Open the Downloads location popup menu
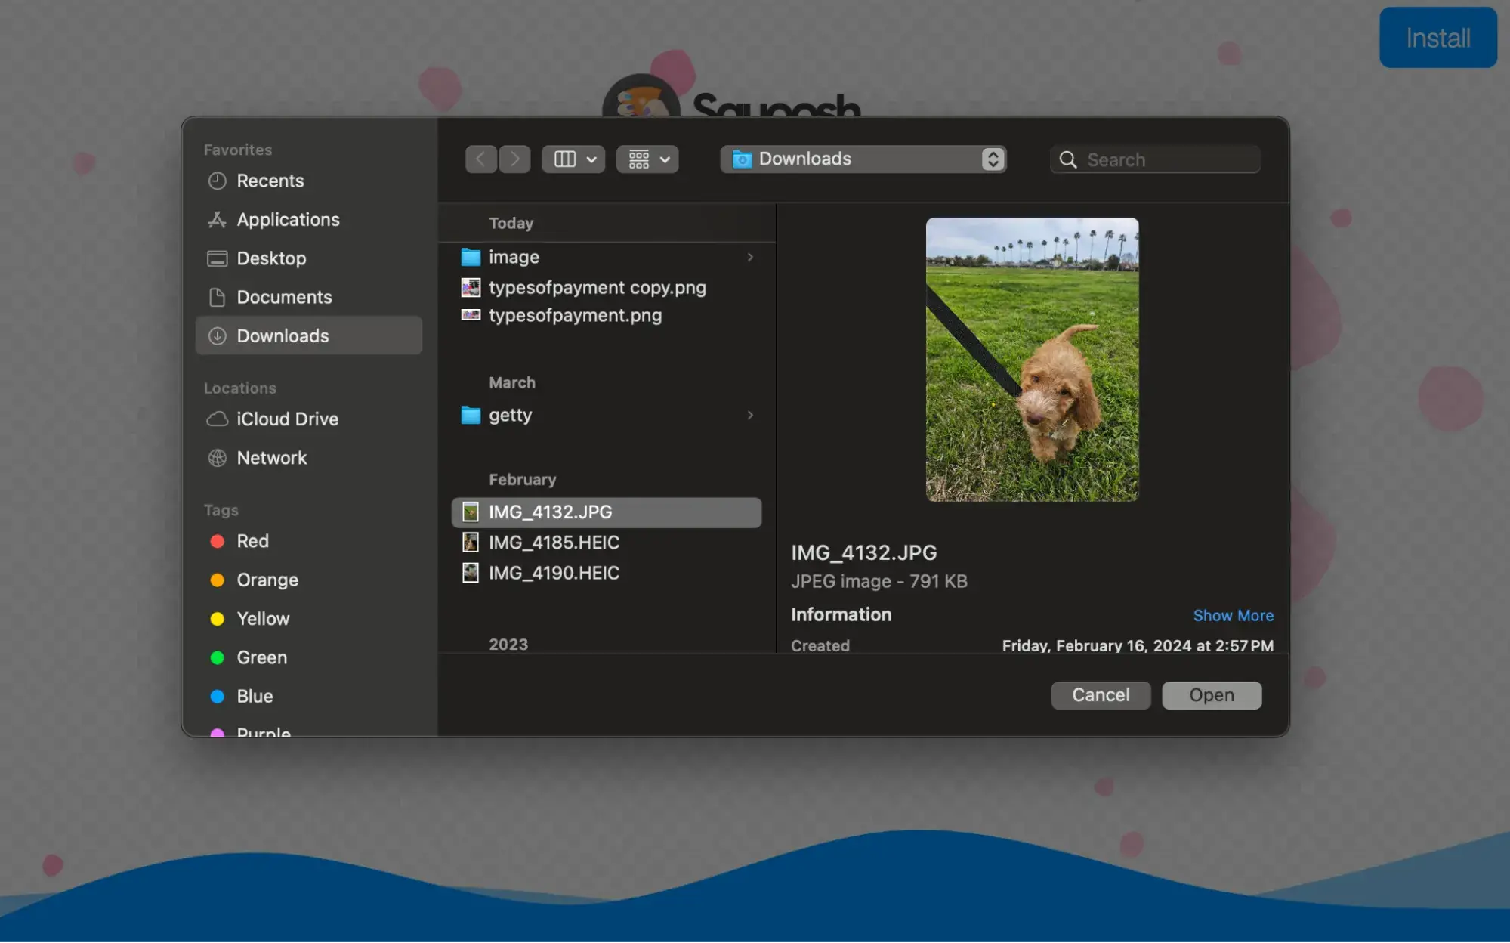 click(863, 159)
